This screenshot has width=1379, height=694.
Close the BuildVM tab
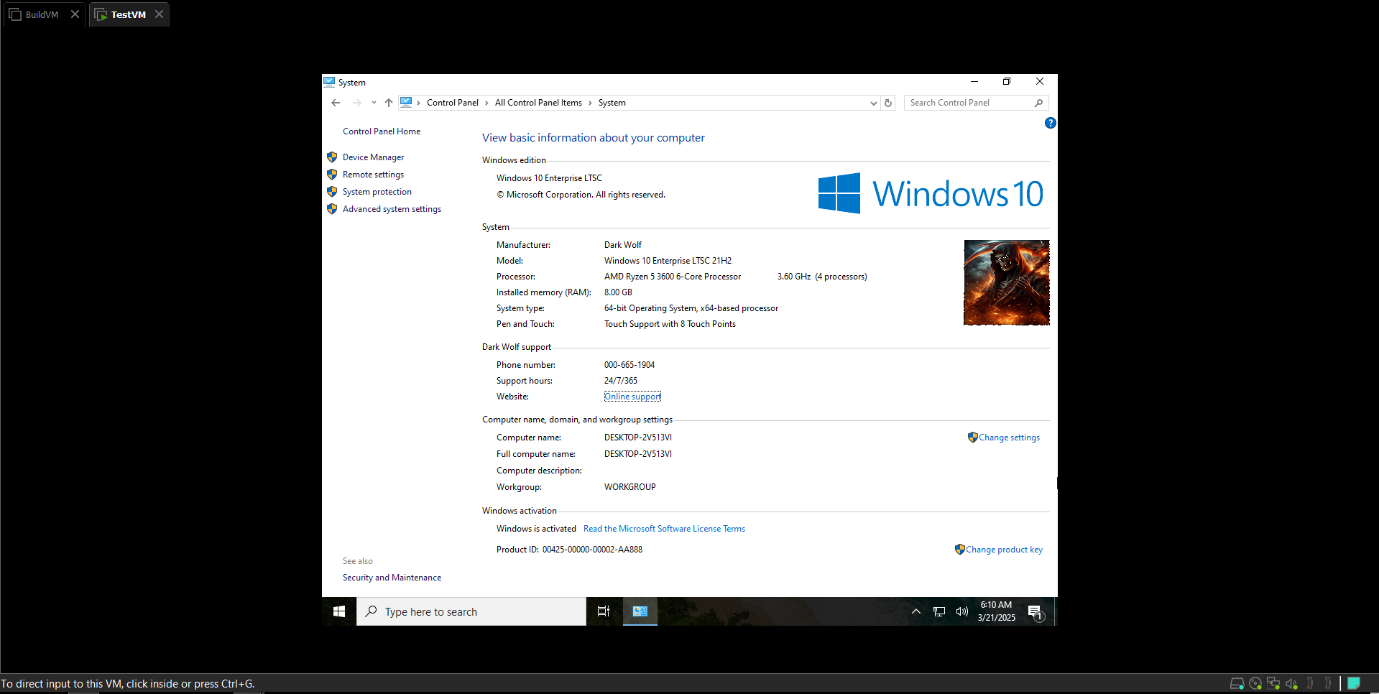[x=75, y=14]
